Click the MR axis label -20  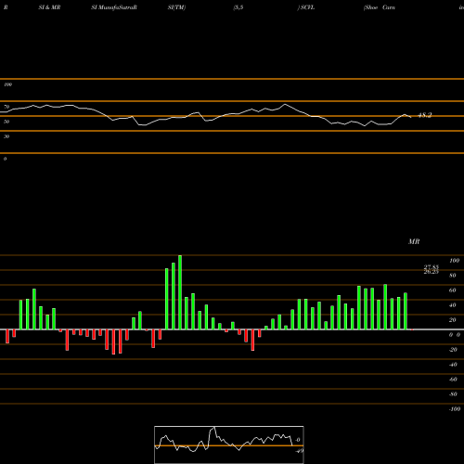point(453,350)
